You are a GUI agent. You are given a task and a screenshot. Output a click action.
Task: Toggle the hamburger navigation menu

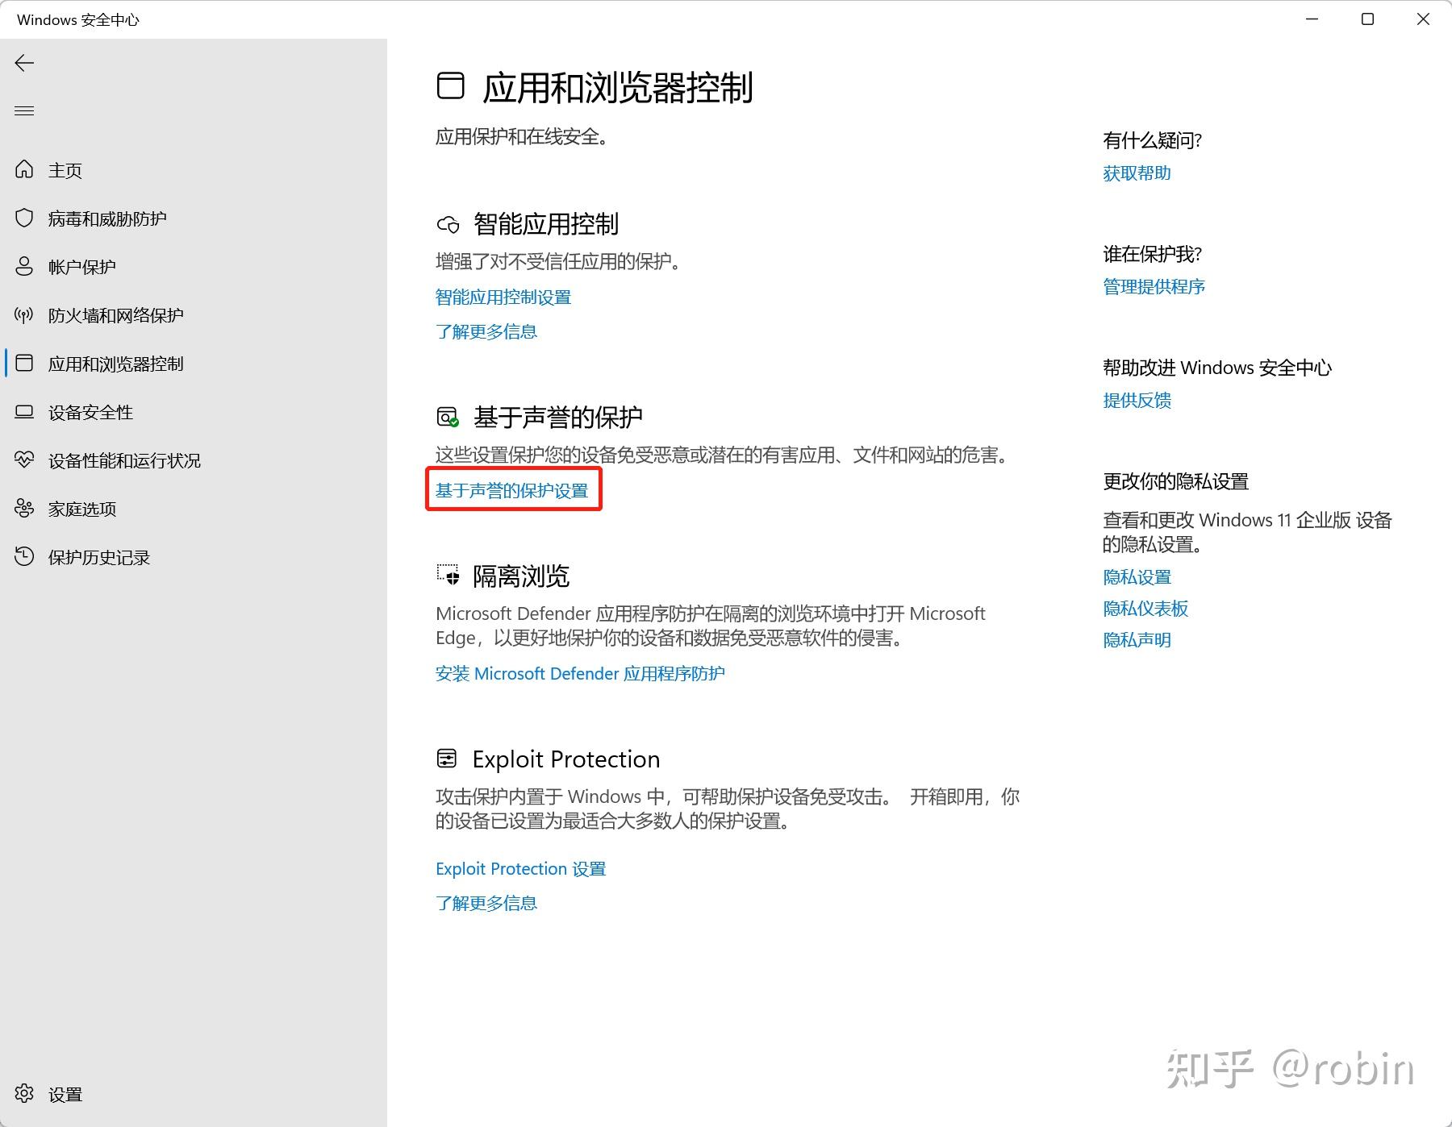coord(24,110)
